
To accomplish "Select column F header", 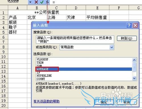I will (119, 8).
